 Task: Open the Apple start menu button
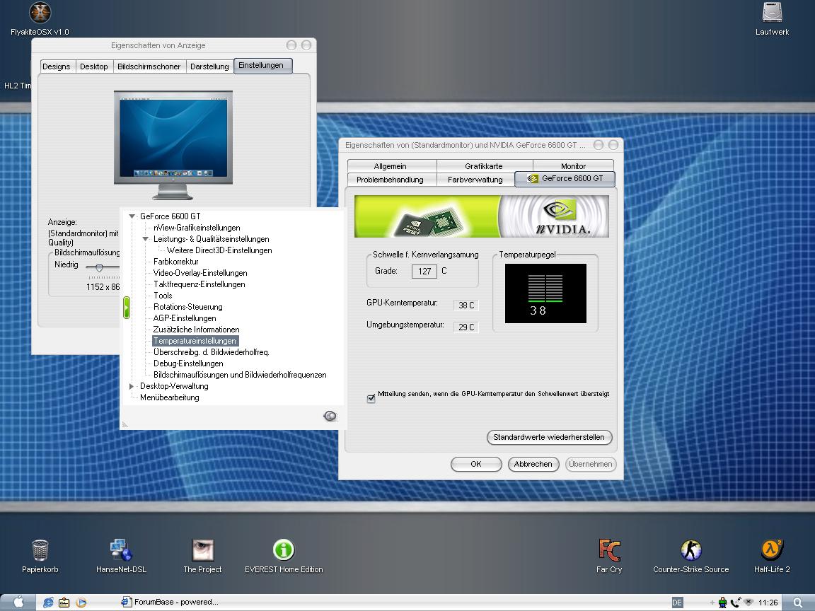(18, 603)
